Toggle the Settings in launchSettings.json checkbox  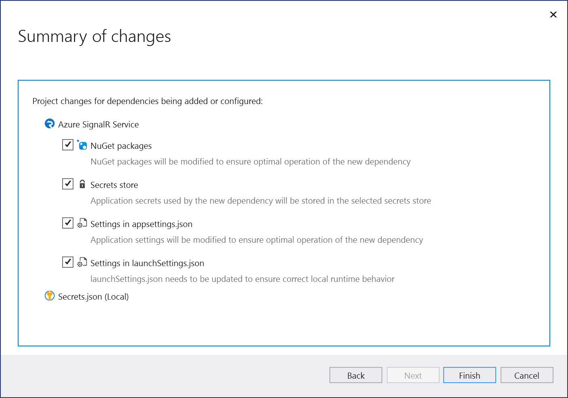[x=67, y=262]
